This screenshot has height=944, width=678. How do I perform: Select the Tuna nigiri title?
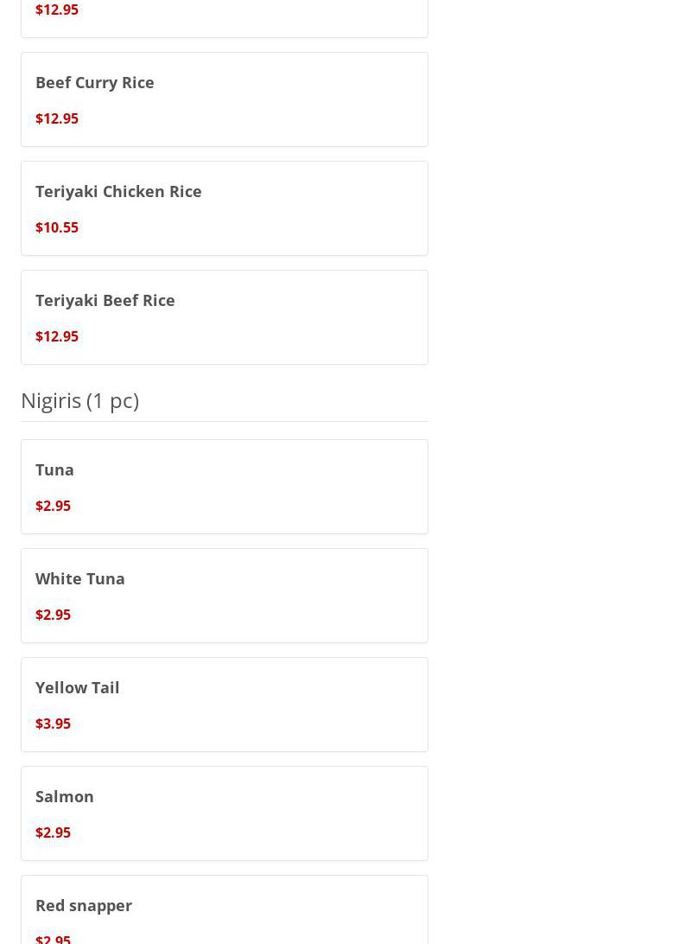tap(54, 469)
